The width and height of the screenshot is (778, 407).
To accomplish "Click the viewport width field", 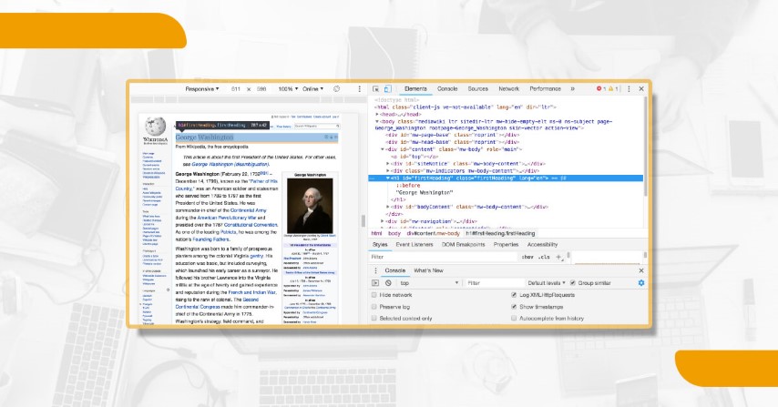I will click(x=236, y=88).
